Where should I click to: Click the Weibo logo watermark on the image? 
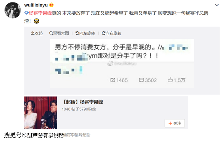pos(110,64)
